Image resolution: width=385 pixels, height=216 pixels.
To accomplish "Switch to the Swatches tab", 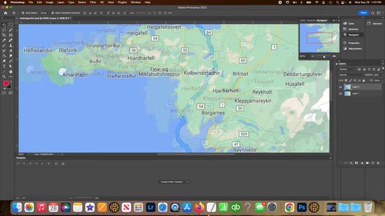I will [x=312, y=20].
